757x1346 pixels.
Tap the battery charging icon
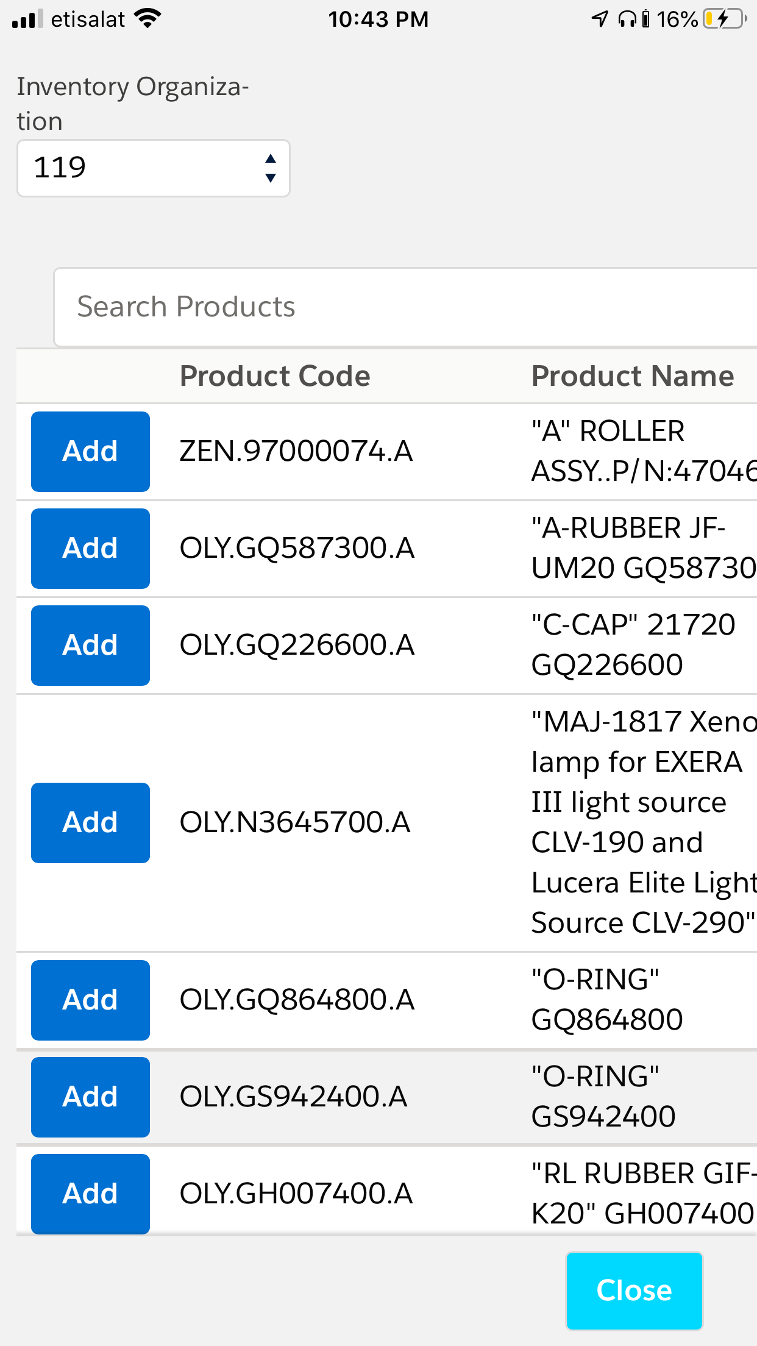pyautogui.click(x=724, y=19)
